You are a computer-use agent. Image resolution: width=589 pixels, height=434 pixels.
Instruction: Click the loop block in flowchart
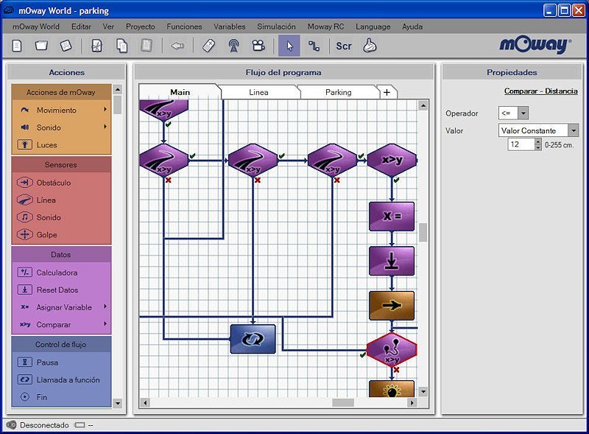(x=253, y=338)
